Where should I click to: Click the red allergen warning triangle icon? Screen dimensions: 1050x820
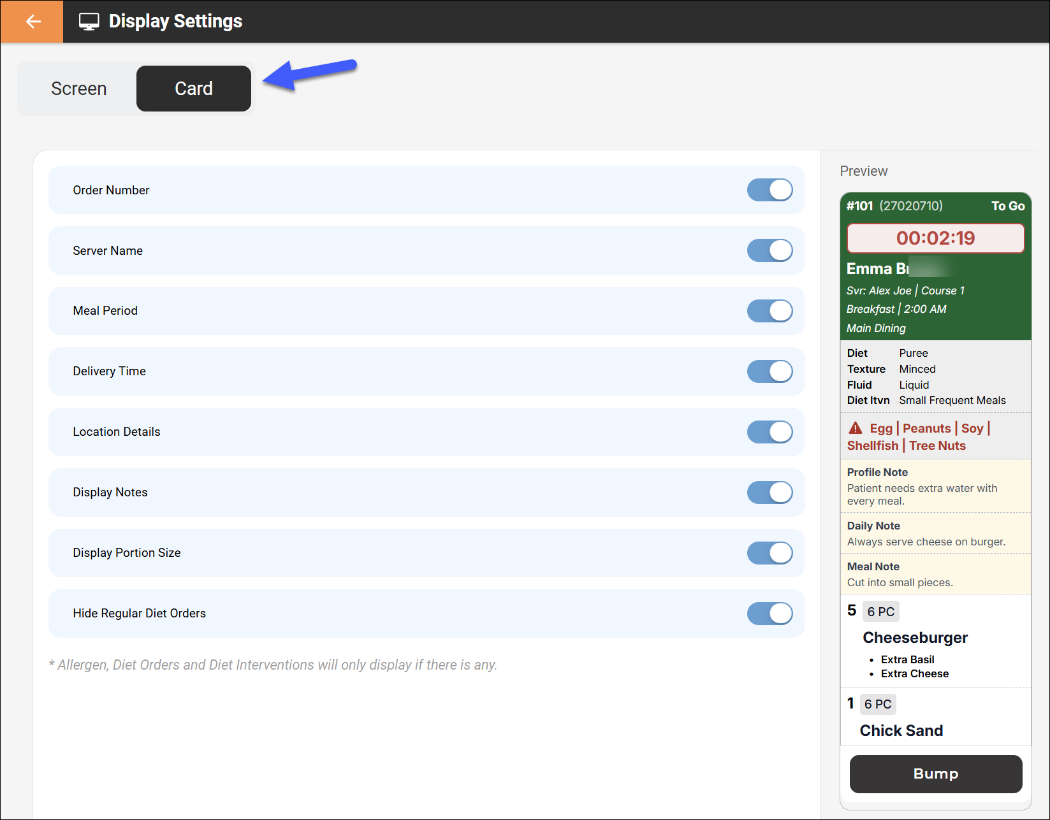pyautogui.click(x=856, y=428)
